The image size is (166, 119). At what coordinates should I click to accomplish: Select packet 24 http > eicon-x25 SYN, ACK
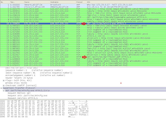coord(83,53)
